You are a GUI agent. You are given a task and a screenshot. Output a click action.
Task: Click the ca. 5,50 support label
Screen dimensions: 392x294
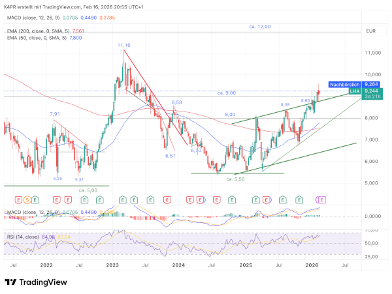click(x=235, y=178)
